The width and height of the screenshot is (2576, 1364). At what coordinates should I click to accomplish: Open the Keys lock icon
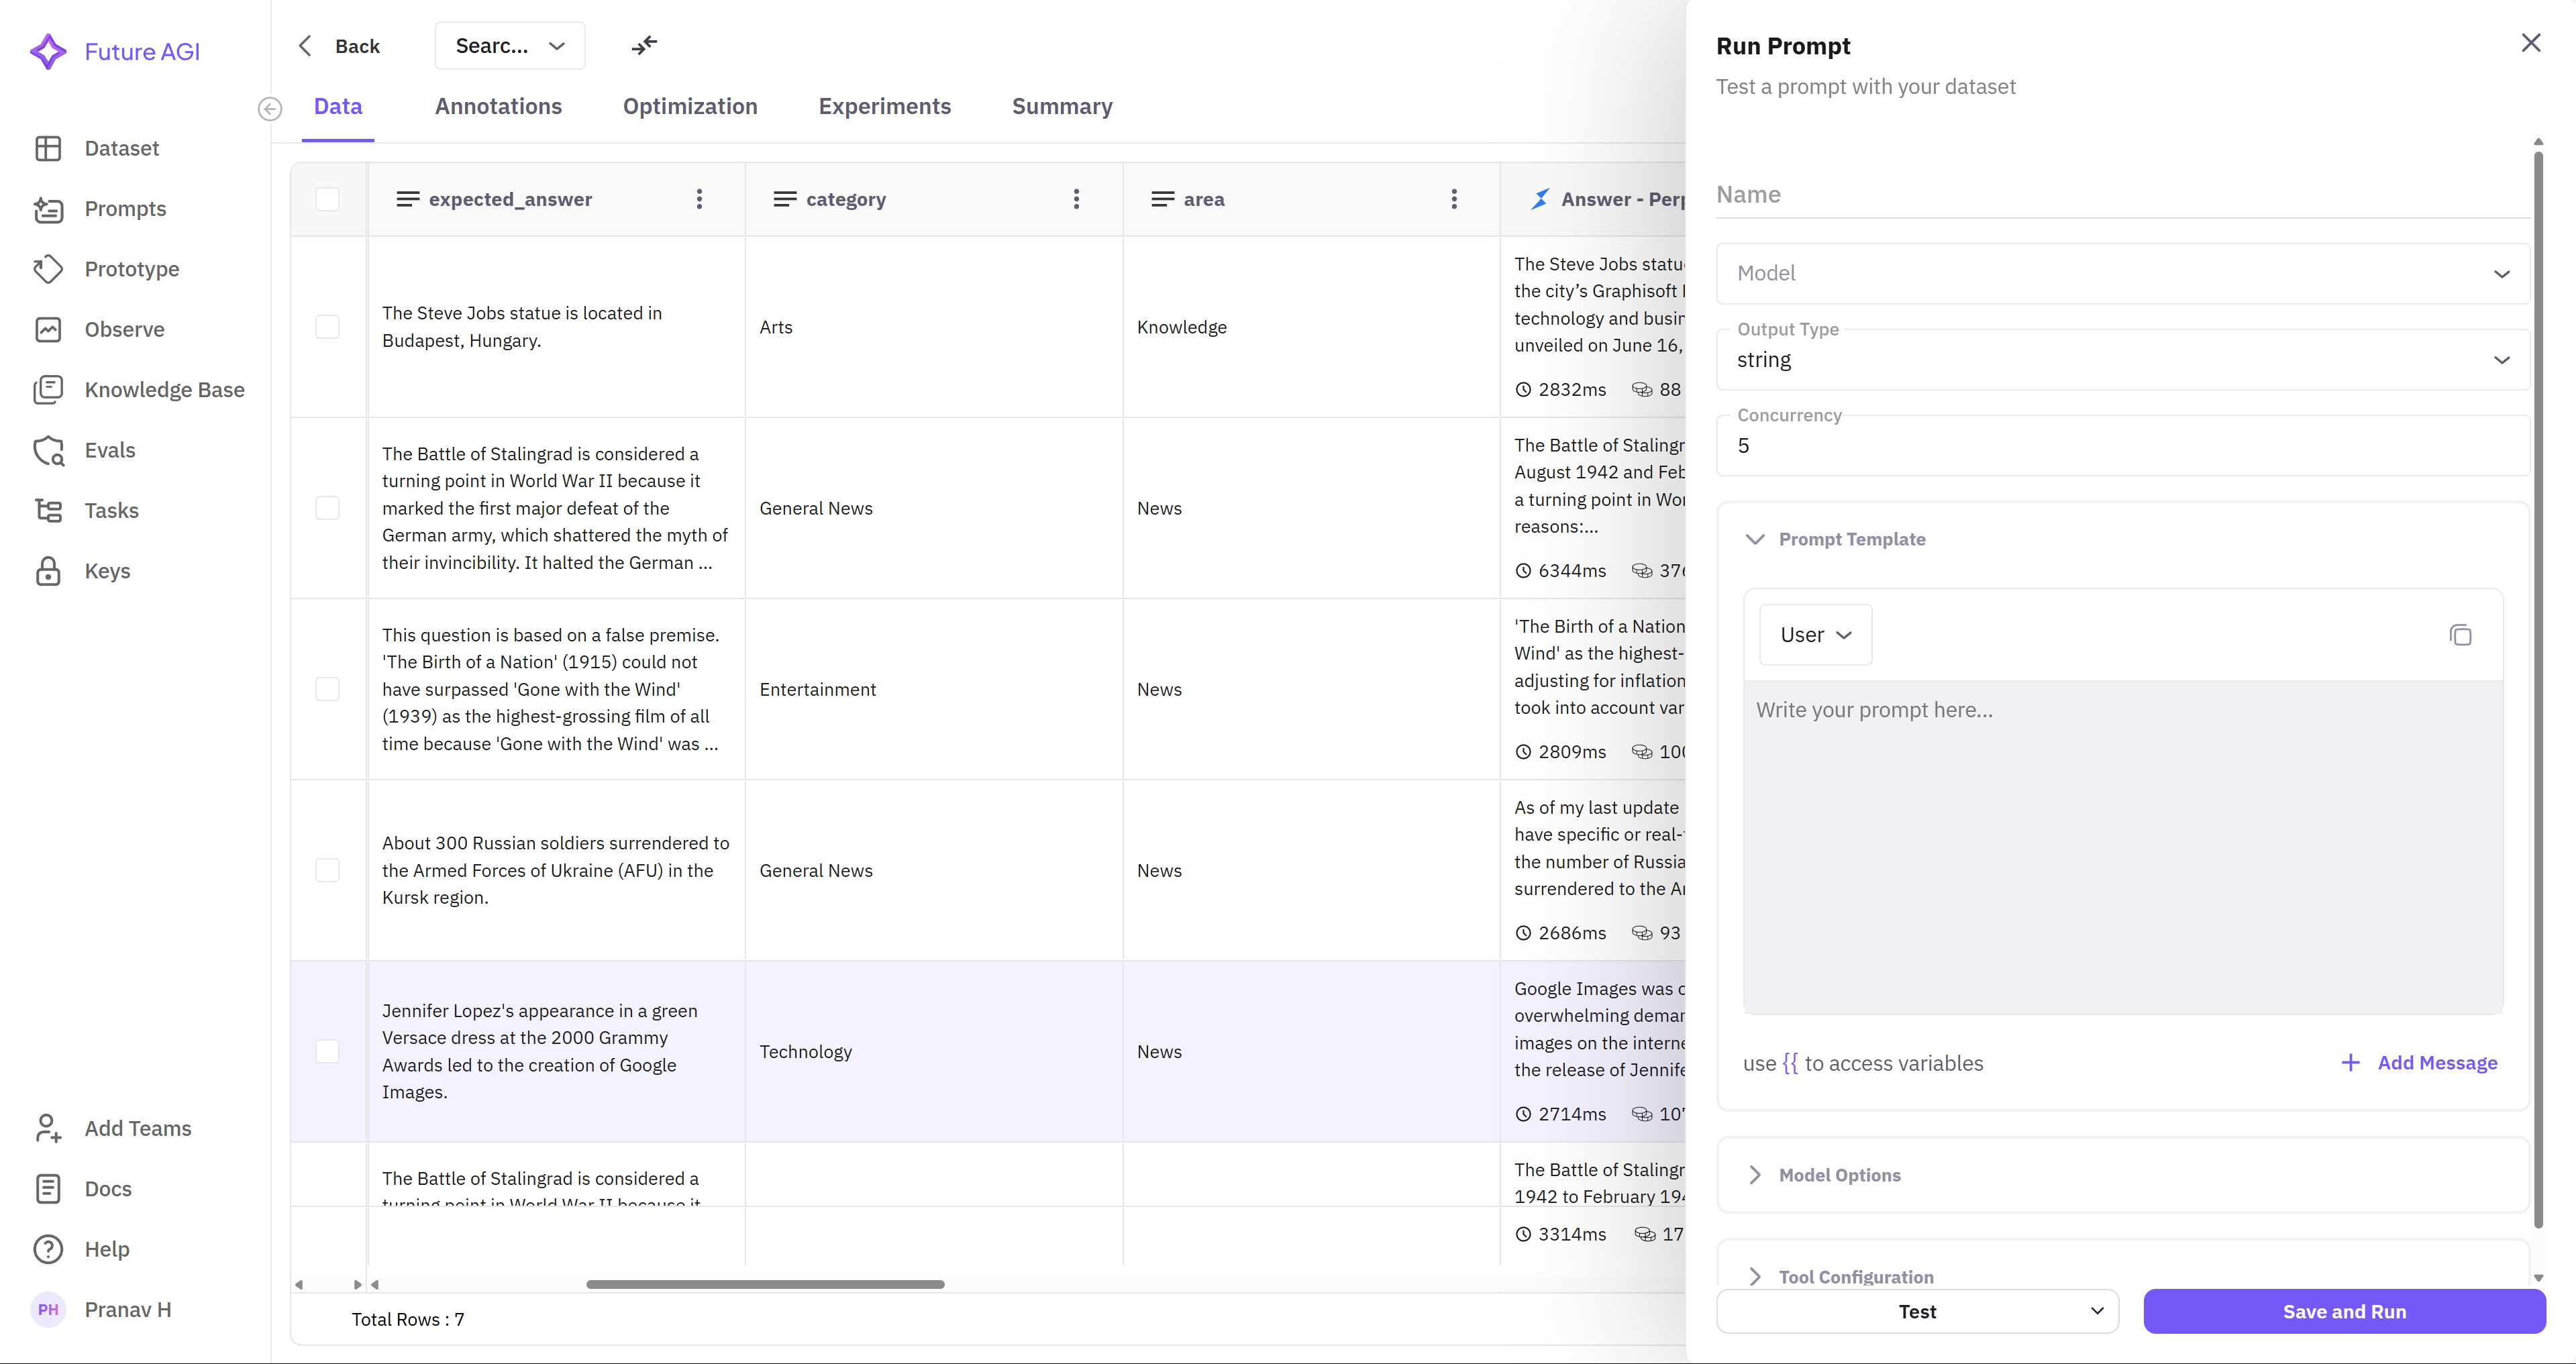[48, 571]
